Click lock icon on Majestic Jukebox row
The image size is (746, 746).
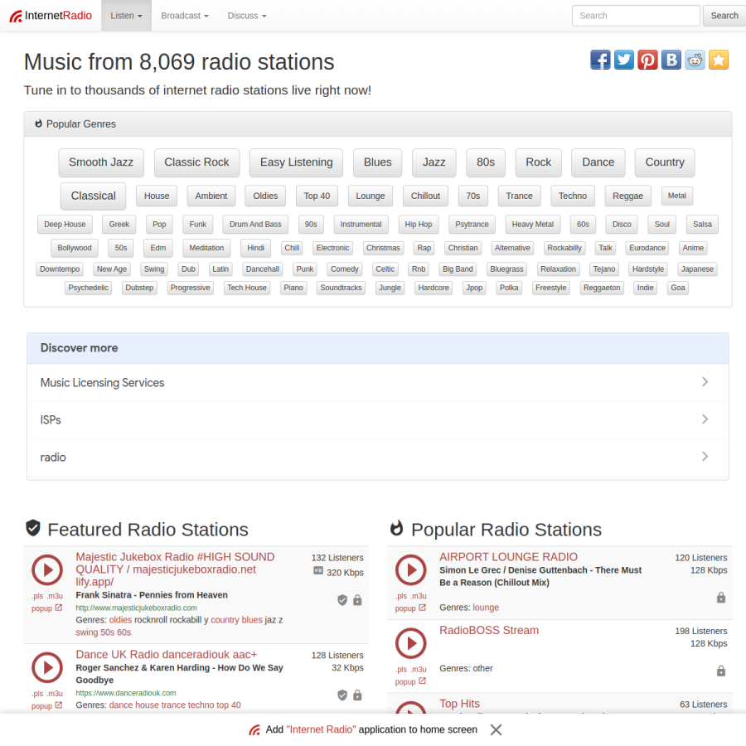[357, 600]
